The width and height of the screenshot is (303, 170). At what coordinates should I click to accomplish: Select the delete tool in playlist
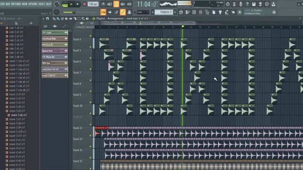62,19
